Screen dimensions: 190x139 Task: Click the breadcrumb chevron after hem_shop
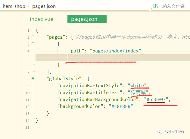28,6
